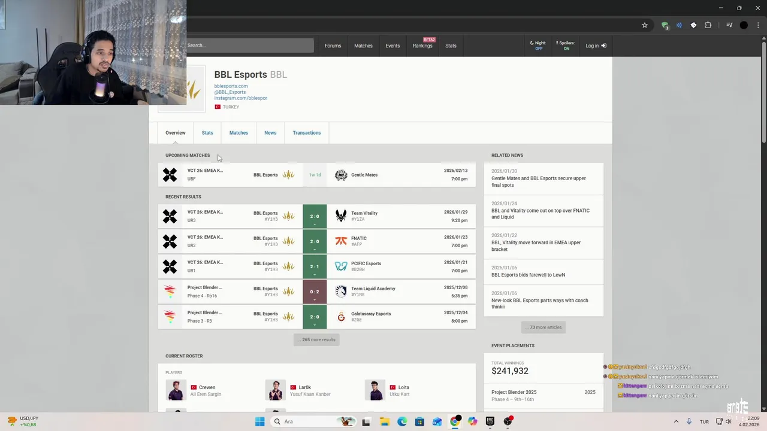This screenshot has width=767, height=431.
Task: Open the browser extensions puzzle icon
Action: (x=708, y=25)
